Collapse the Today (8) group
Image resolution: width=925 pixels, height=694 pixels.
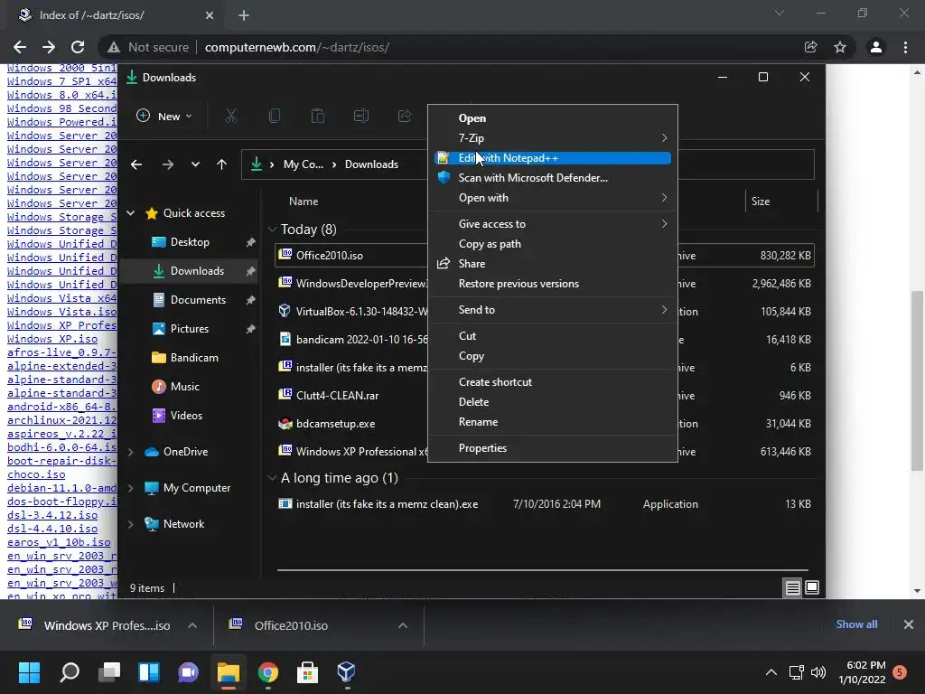click(272, 229)
